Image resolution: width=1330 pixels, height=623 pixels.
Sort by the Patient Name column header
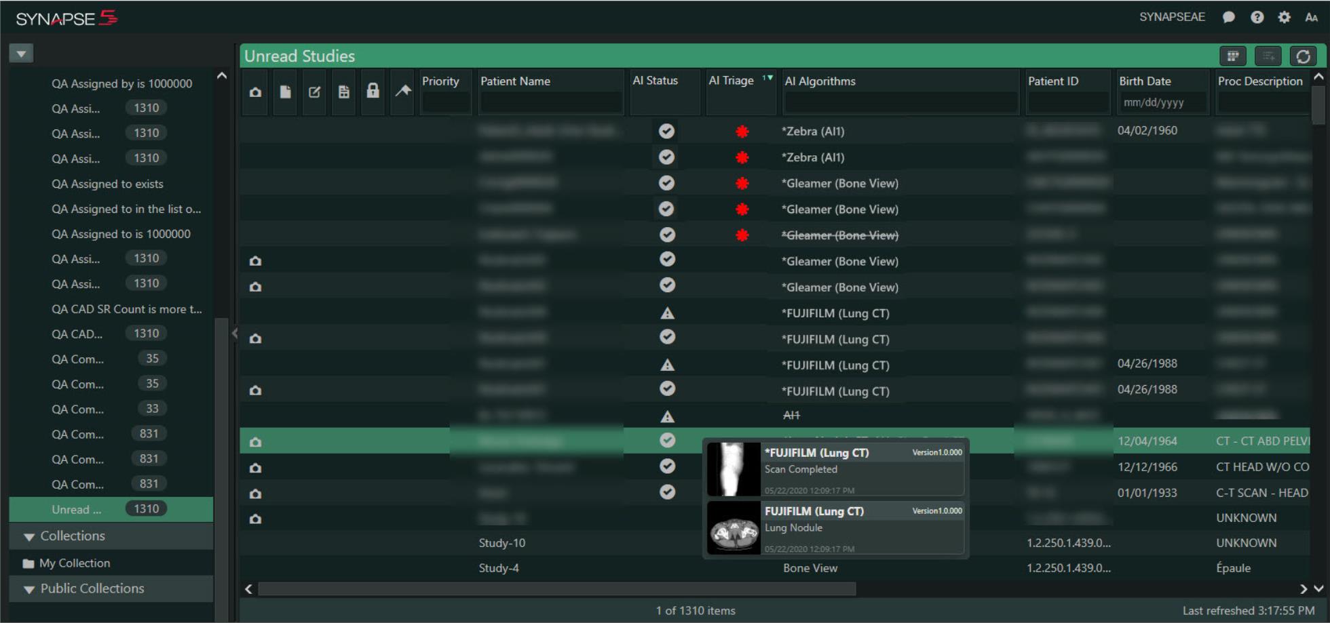(515, 81)
